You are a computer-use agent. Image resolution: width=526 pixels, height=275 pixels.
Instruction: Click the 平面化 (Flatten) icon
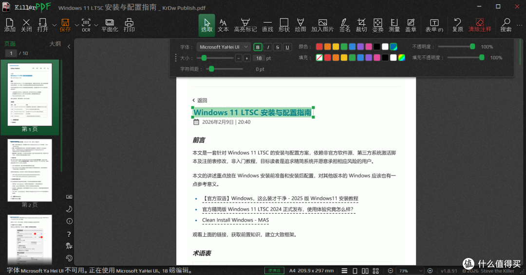[x=110, y=25]
